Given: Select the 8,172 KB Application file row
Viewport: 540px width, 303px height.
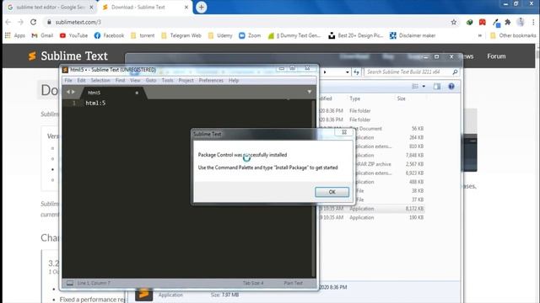Looking at the screenshot, I should click(371, 209).
